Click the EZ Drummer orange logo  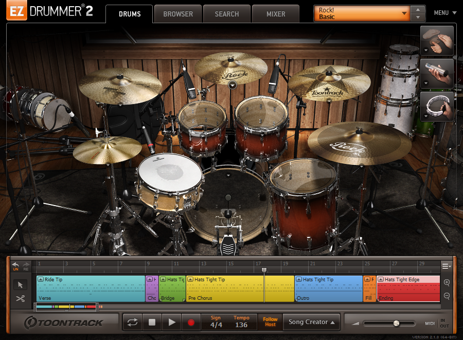17,11
